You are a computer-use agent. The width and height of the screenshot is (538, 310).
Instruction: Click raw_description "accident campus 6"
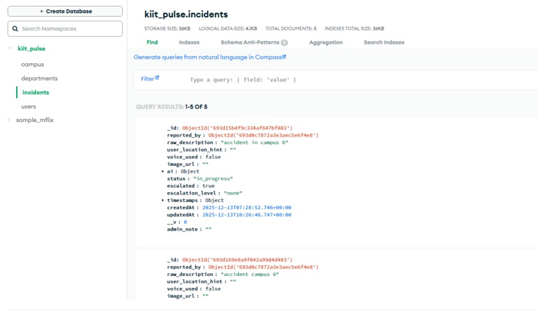[250, 275]
